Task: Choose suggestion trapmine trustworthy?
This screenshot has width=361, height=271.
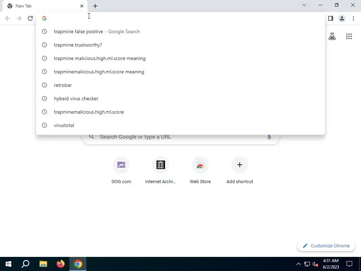Action: [180, 45]
